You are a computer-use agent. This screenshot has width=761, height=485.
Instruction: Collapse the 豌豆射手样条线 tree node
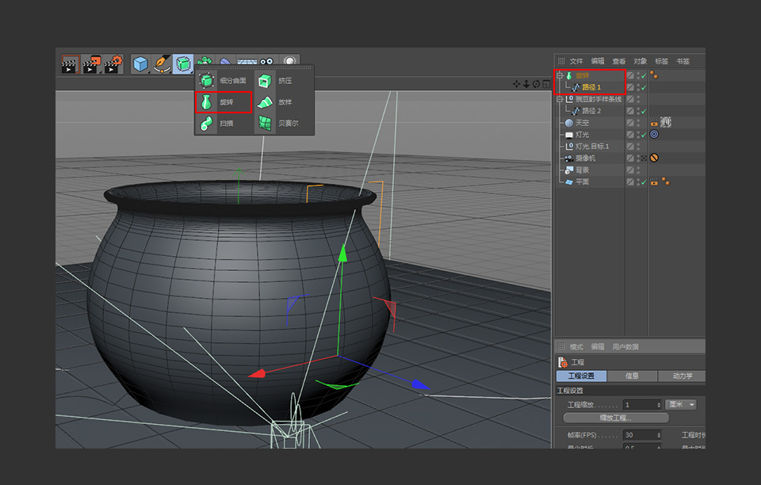point(560,100)
